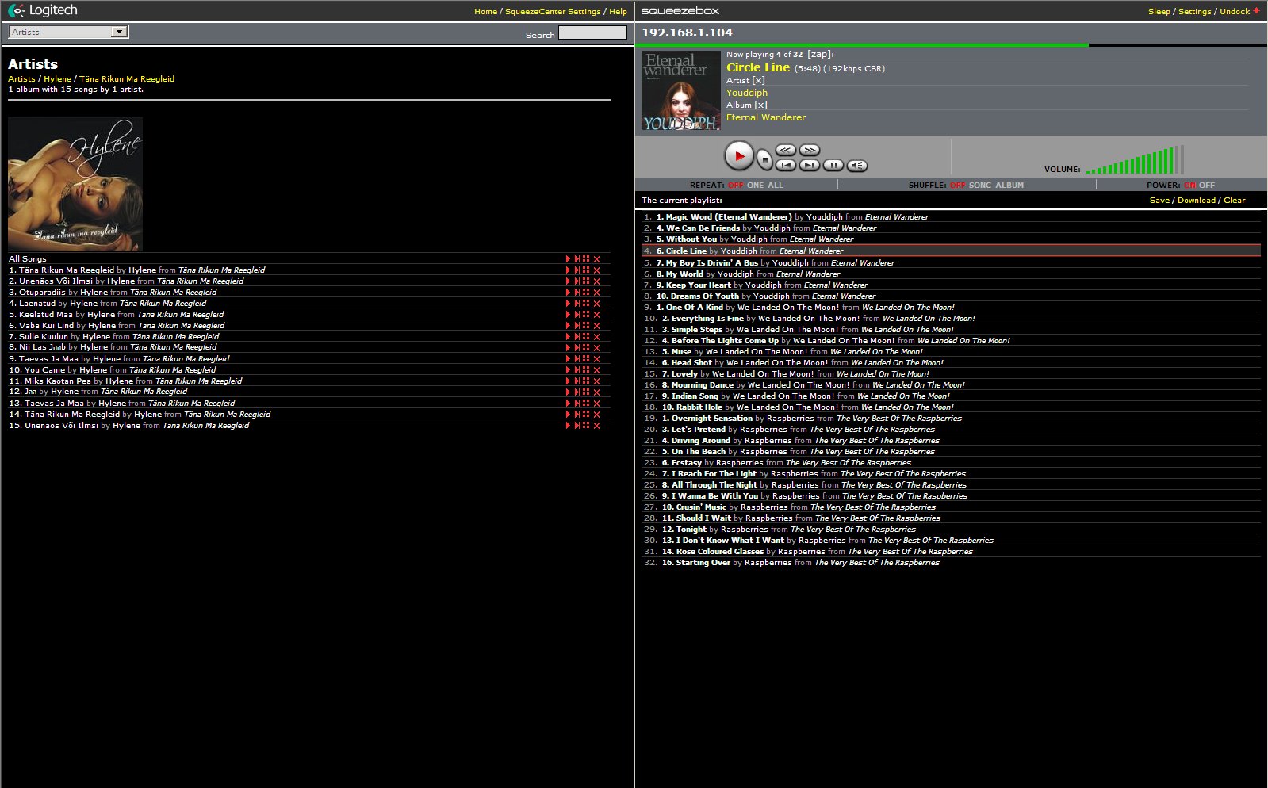Click the red play icon for All Songs
The width and height of the screenshot is (1268, 788).
(568, 259)
